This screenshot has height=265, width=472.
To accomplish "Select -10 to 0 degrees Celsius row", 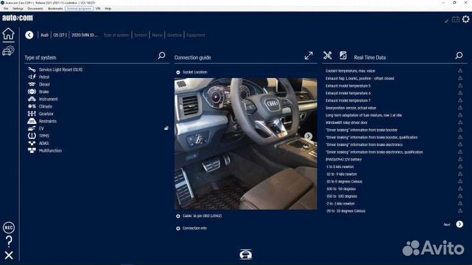I will pos(344,181).
